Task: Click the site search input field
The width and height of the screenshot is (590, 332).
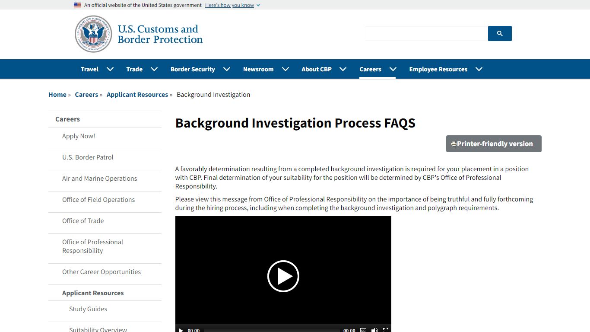Action: click(426, 34)
